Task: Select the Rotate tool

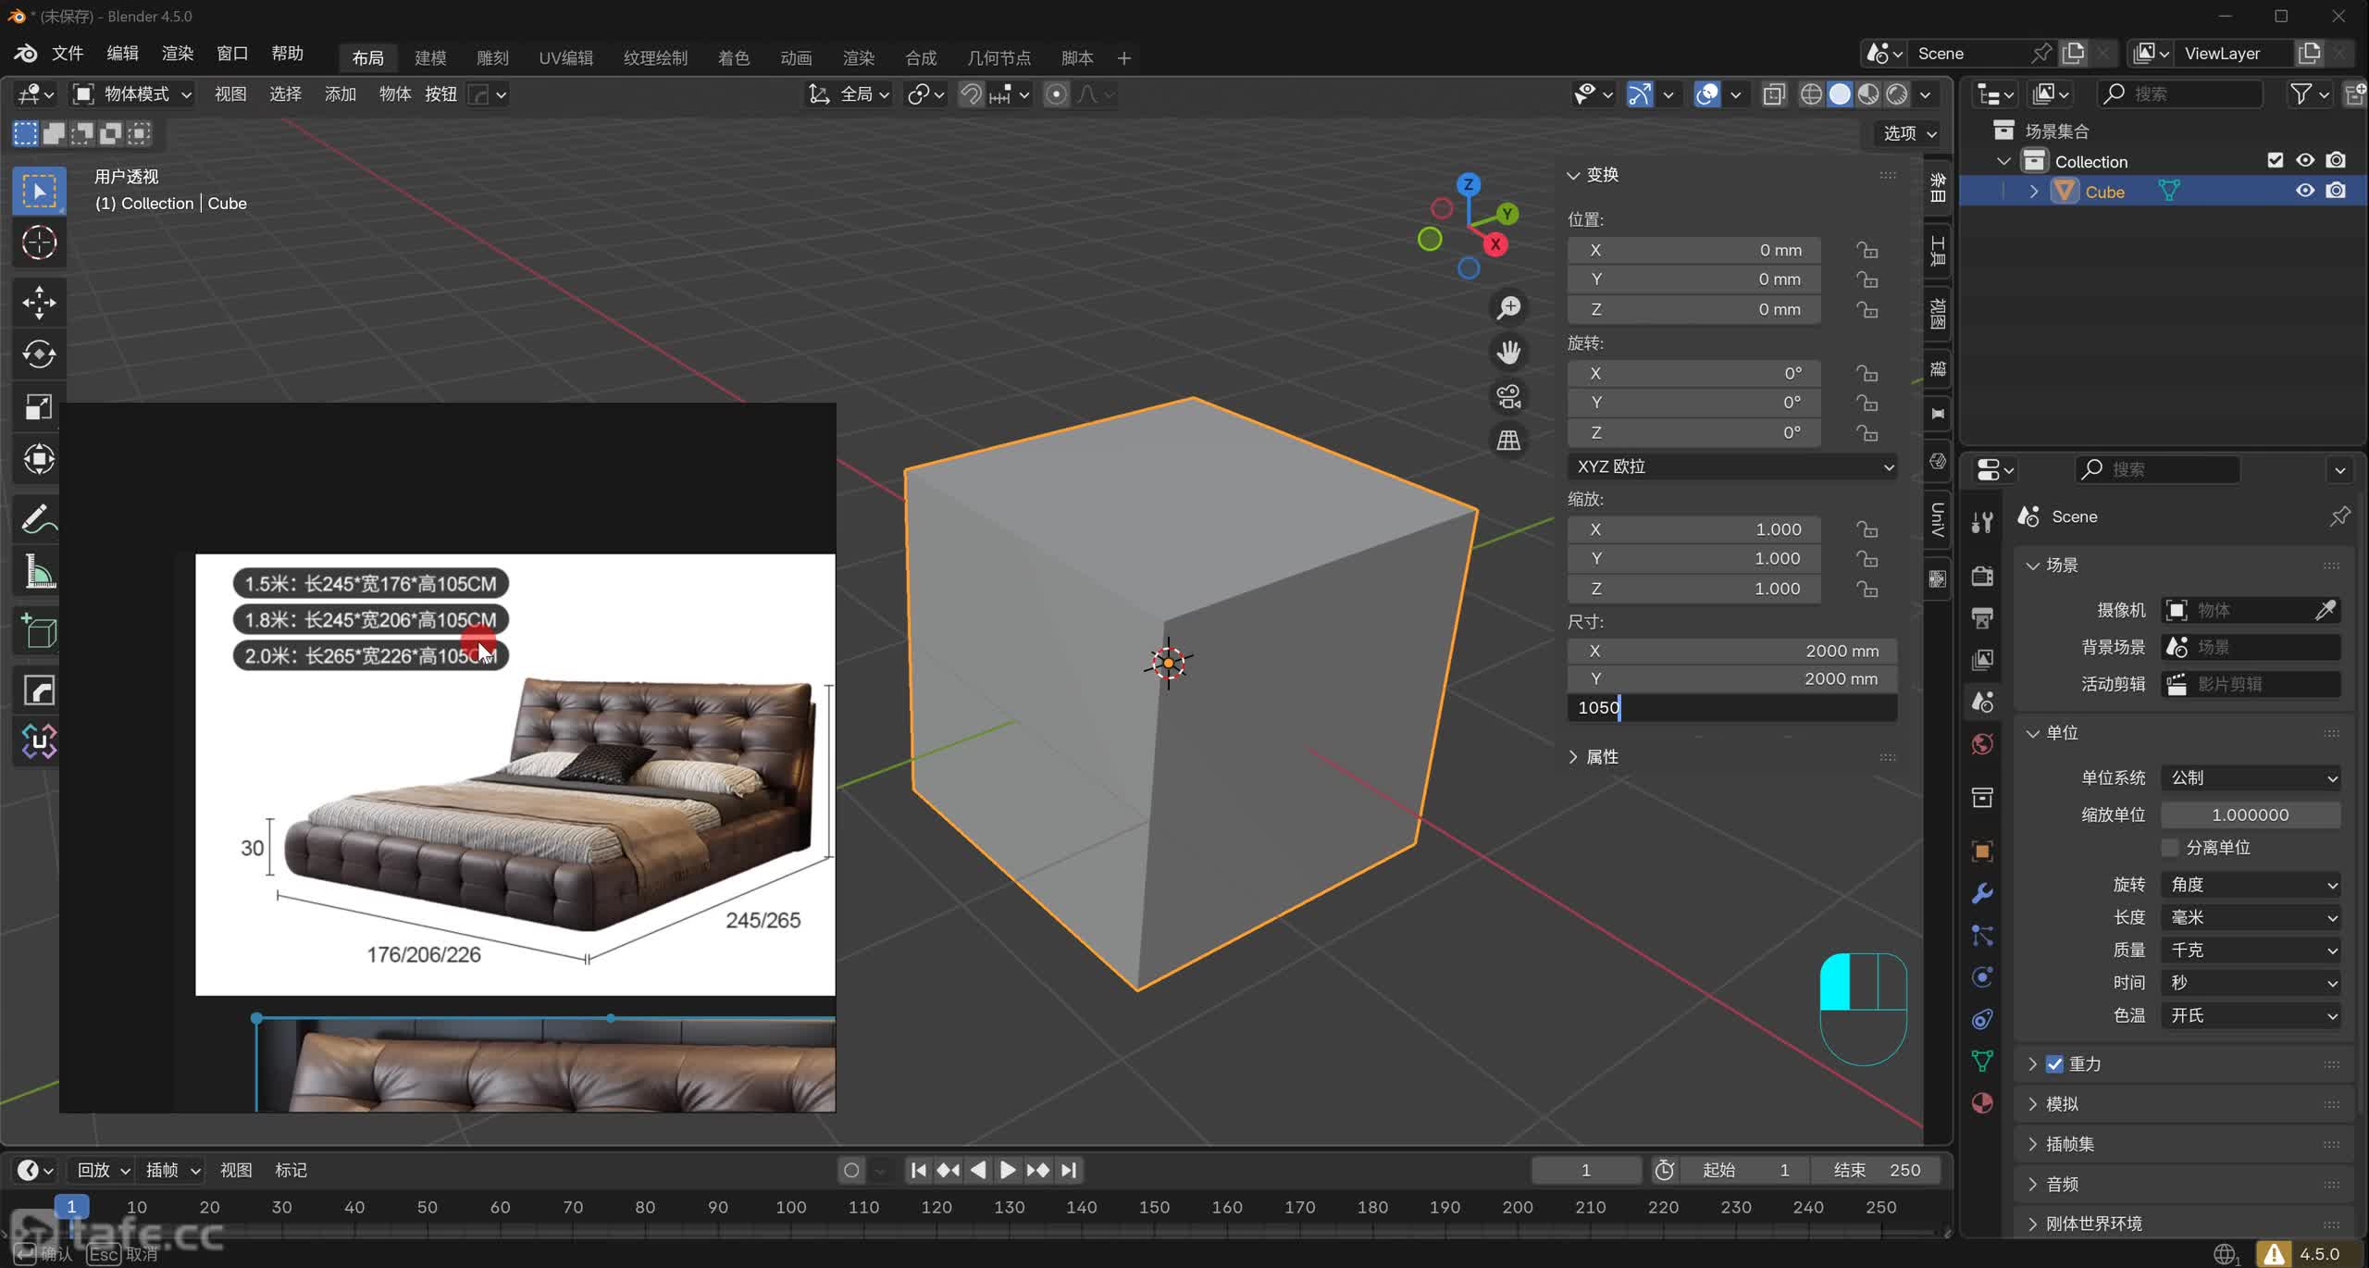Action: (x=39, y=354)
